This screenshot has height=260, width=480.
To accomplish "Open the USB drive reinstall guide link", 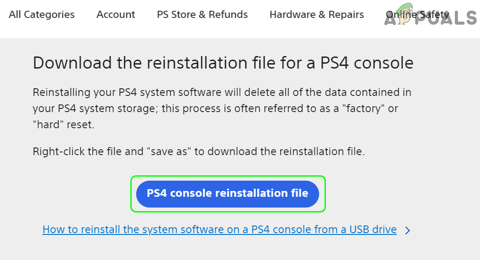I will tap(219, 230).
